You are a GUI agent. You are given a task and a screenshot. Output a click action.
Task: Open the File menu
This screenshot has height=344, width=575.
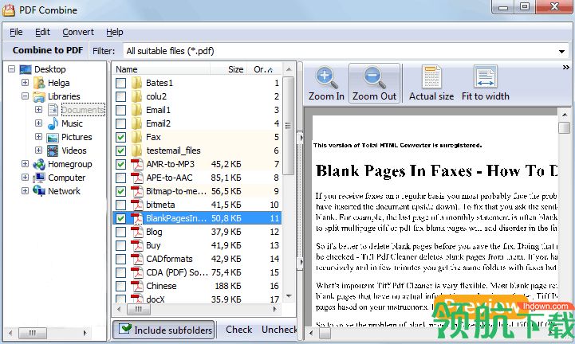16,32
